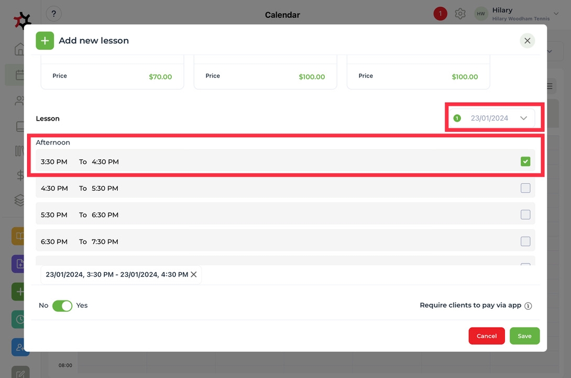Open the red notification badge
Image resolution: width=571 pixels, height=378 pixels.
point(440,14)
